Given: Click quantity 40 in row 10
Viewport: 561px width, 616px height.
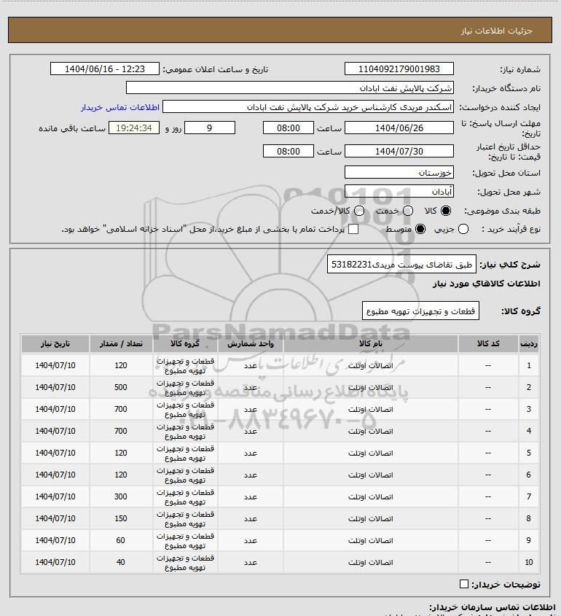Looking at the screenshot, I should coord(121,562).
